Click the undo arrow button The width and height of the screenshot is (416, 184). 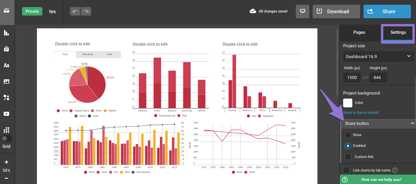point(75,11)
